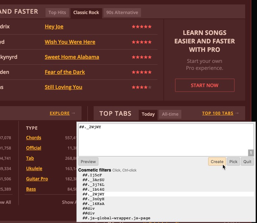Select the Classic Rock tab
257x223 pixels.
(x=86, y=12)
